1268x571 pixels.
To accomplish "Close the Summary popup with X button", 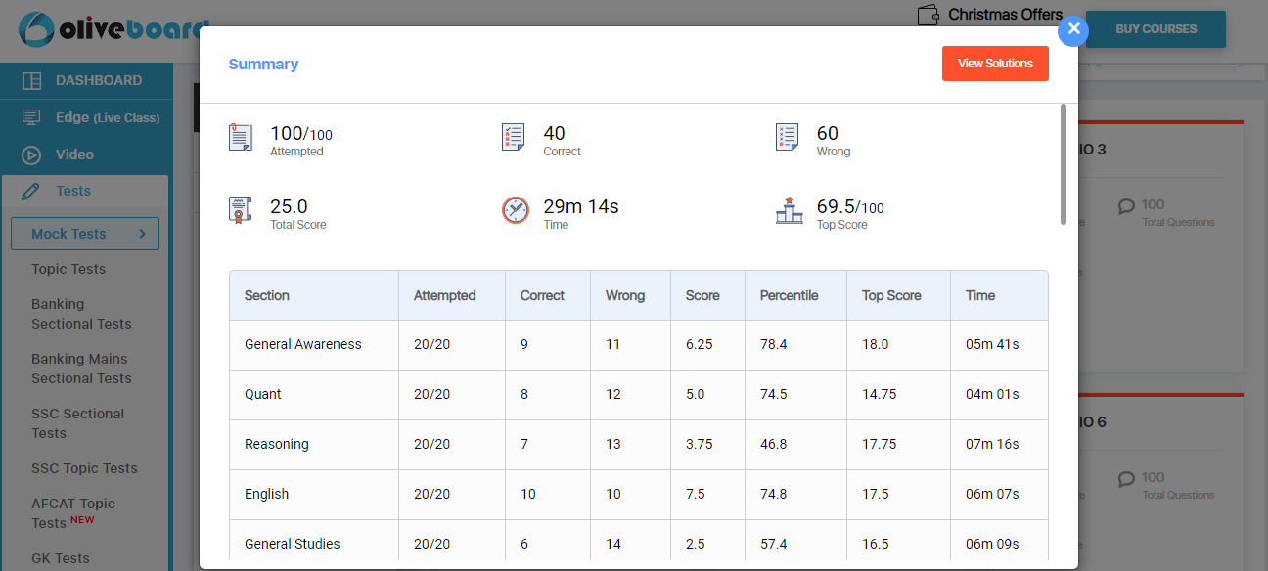I will pos(1073,29).
